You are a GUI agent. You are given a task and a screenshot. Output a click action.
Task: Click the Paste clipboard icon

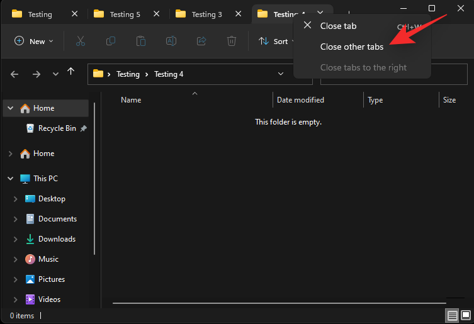pyautogui.click(x=141, y=41)
